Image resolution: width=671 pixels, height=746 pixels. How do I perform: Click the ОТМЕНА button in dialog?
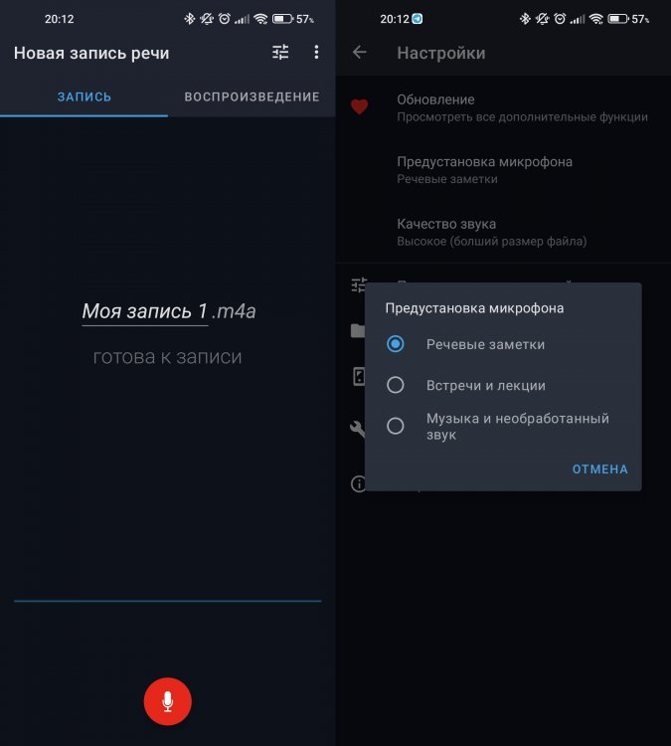pos(599,469)
